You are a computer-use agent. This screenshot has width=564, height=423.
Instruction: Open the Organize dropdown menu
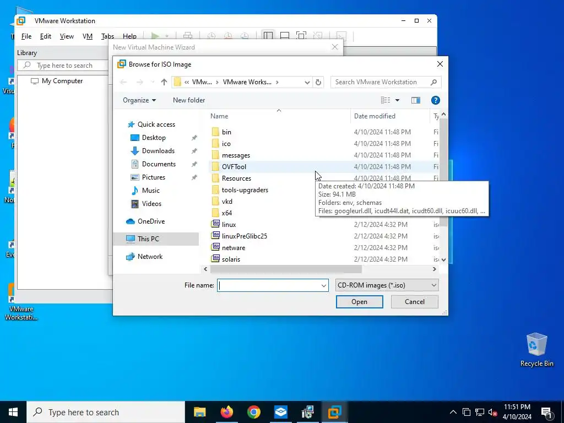[x=139, y=100]
